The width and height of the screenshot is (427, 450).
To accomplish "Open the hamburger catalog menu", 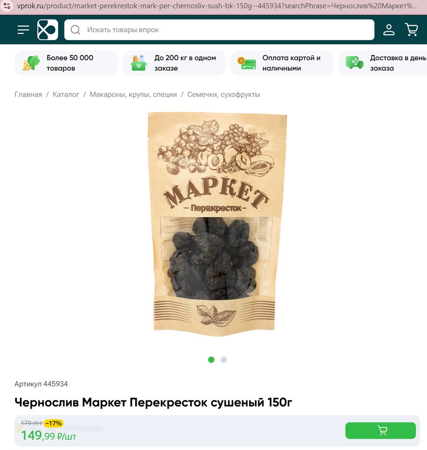I will (23, 29).
